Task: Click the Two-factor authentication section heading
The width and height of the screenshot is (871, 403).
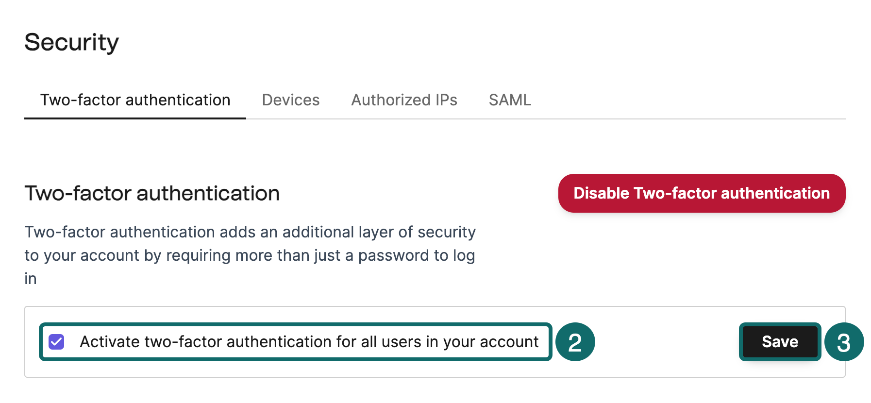Action: tap(152, 193)
